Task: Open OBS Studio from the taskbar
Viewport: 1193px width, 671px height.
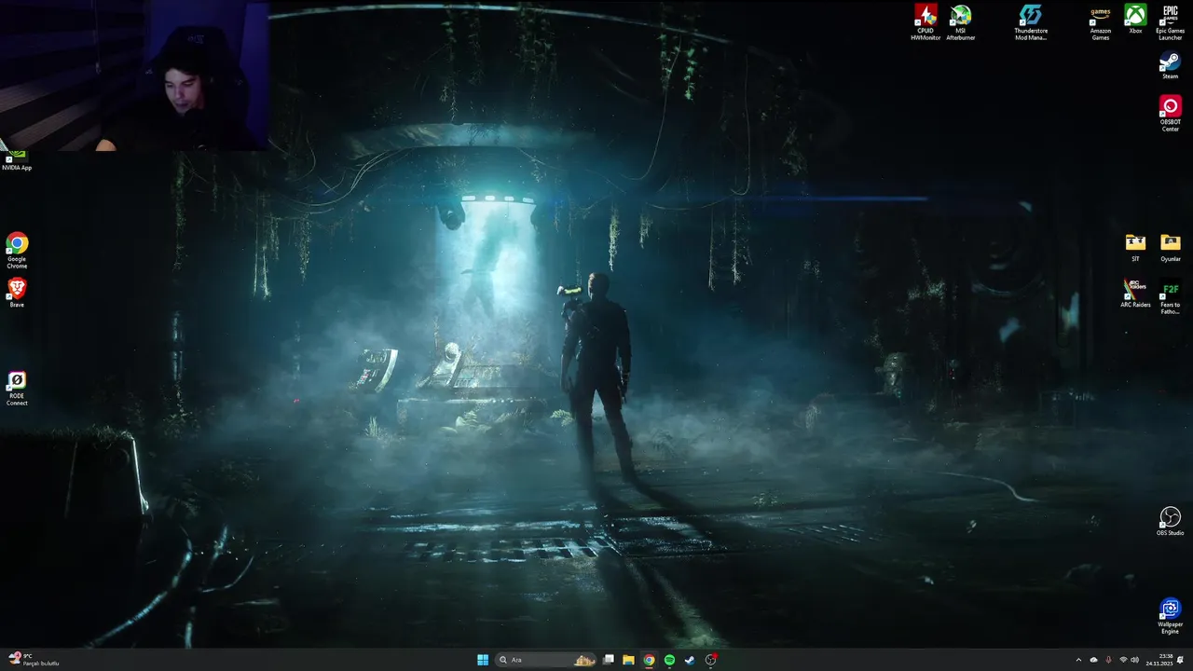Action: pyautogui.click(x=711, y=660)
